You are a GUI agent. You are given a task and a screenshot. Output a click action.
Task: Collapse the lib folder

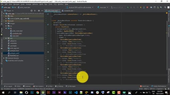coord(6,28)
